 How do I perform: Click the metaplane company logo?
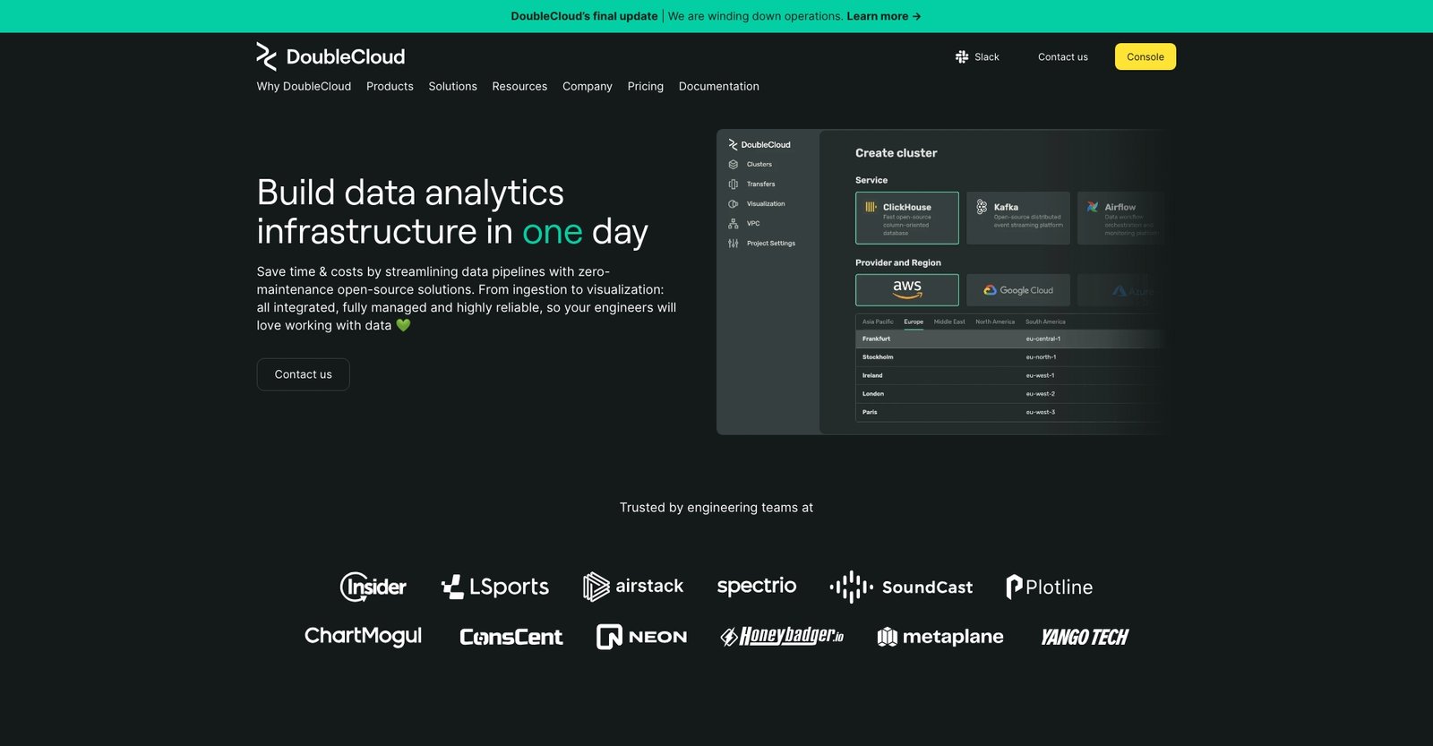pyautogui.click(x=940, y=637)
